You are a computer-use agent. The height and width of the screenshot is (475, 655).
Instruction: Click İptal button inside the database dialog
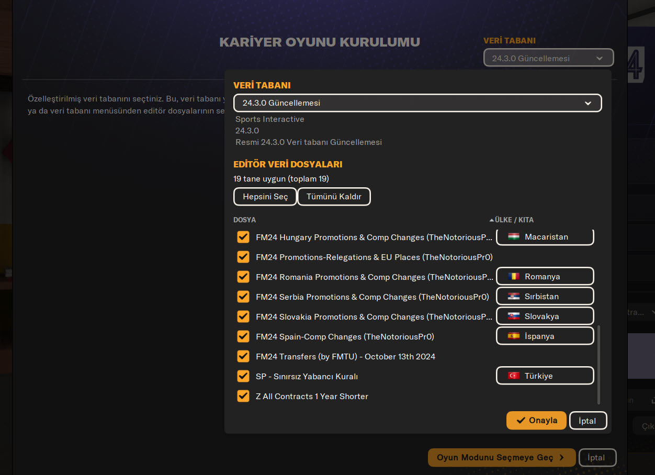coord(588,421)
